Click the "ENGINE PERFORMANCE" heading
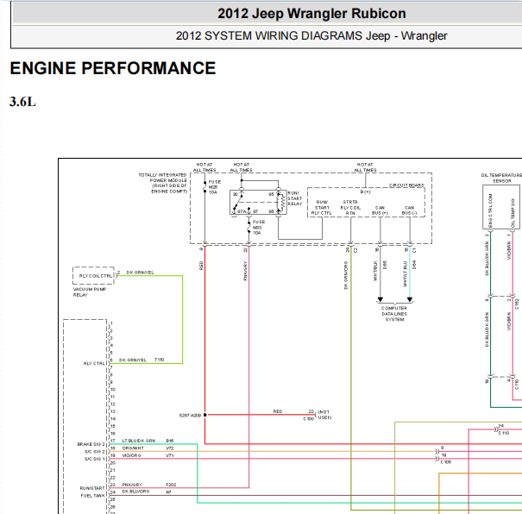This screenshot has width=522, height=514. (x=113, y=68)
